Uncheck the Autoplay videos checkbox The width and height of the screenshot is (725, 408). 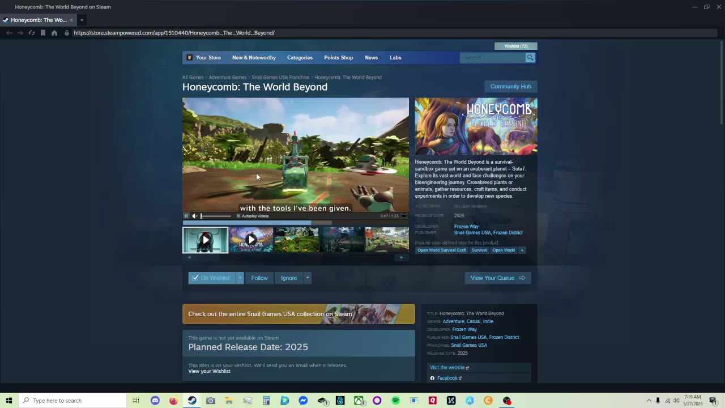click(x=238, y=216)
